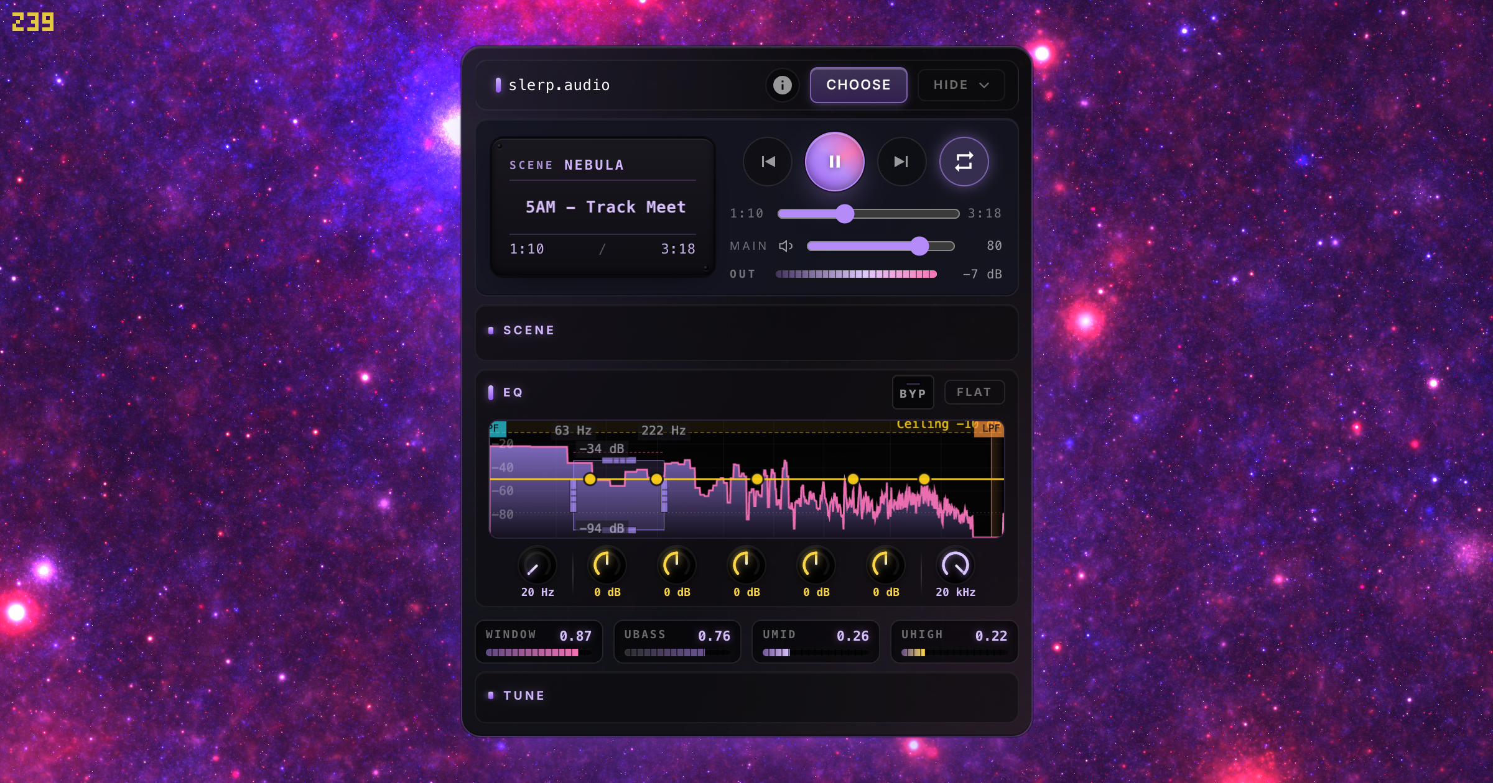This screenshot has height=783, width=1493.
Task: Mute audio via the MAIN speaker icon
Action: (x=786, y=246)
